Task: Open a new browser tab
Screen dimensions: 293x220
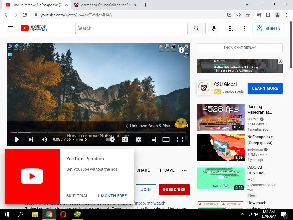Action: 146,5
